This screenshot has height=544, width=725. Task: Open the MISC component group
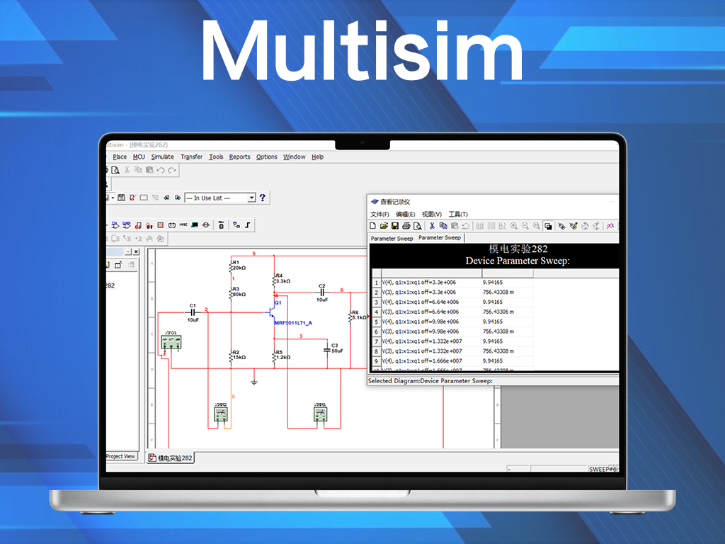183,225
